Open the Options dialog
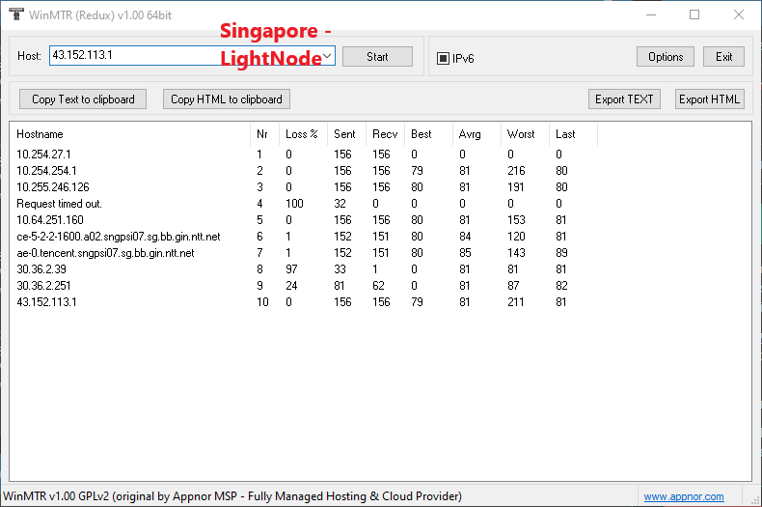Screen dimensions: 762x507 [x=665, y=57]
